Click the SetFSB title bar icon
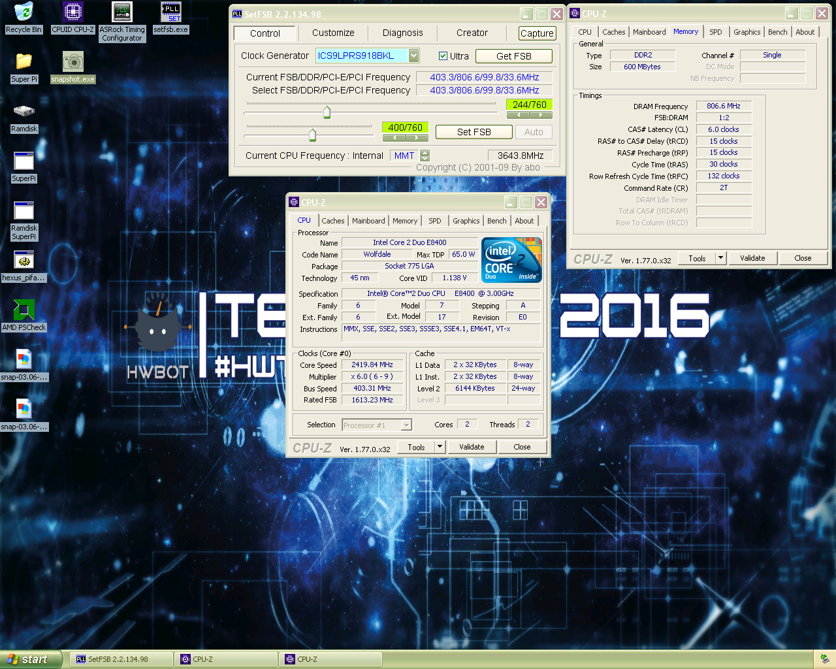This screenshot has height=669, width=836. (x=237, y=14)
